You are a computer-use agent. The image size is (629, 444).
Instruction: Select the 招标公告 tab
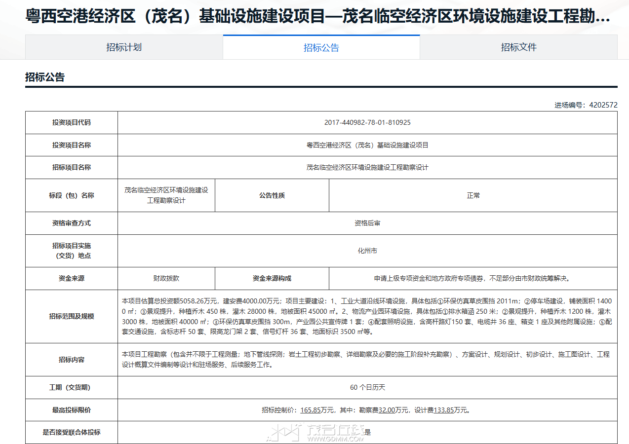(321, 47)
